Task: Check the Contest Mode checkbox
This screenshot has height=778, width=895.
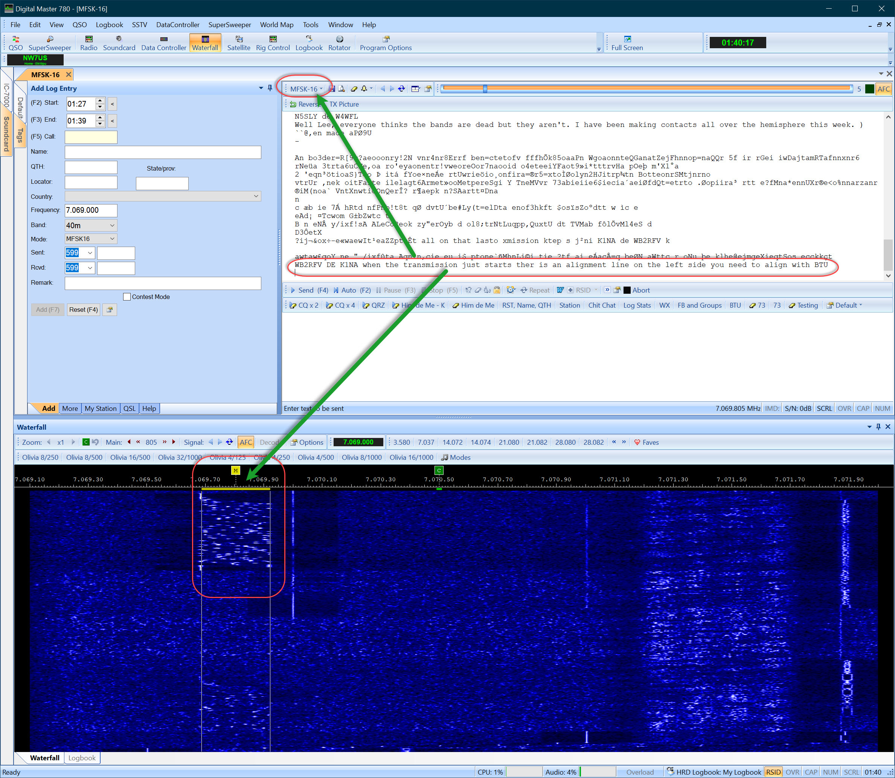Action: (127, 297)
